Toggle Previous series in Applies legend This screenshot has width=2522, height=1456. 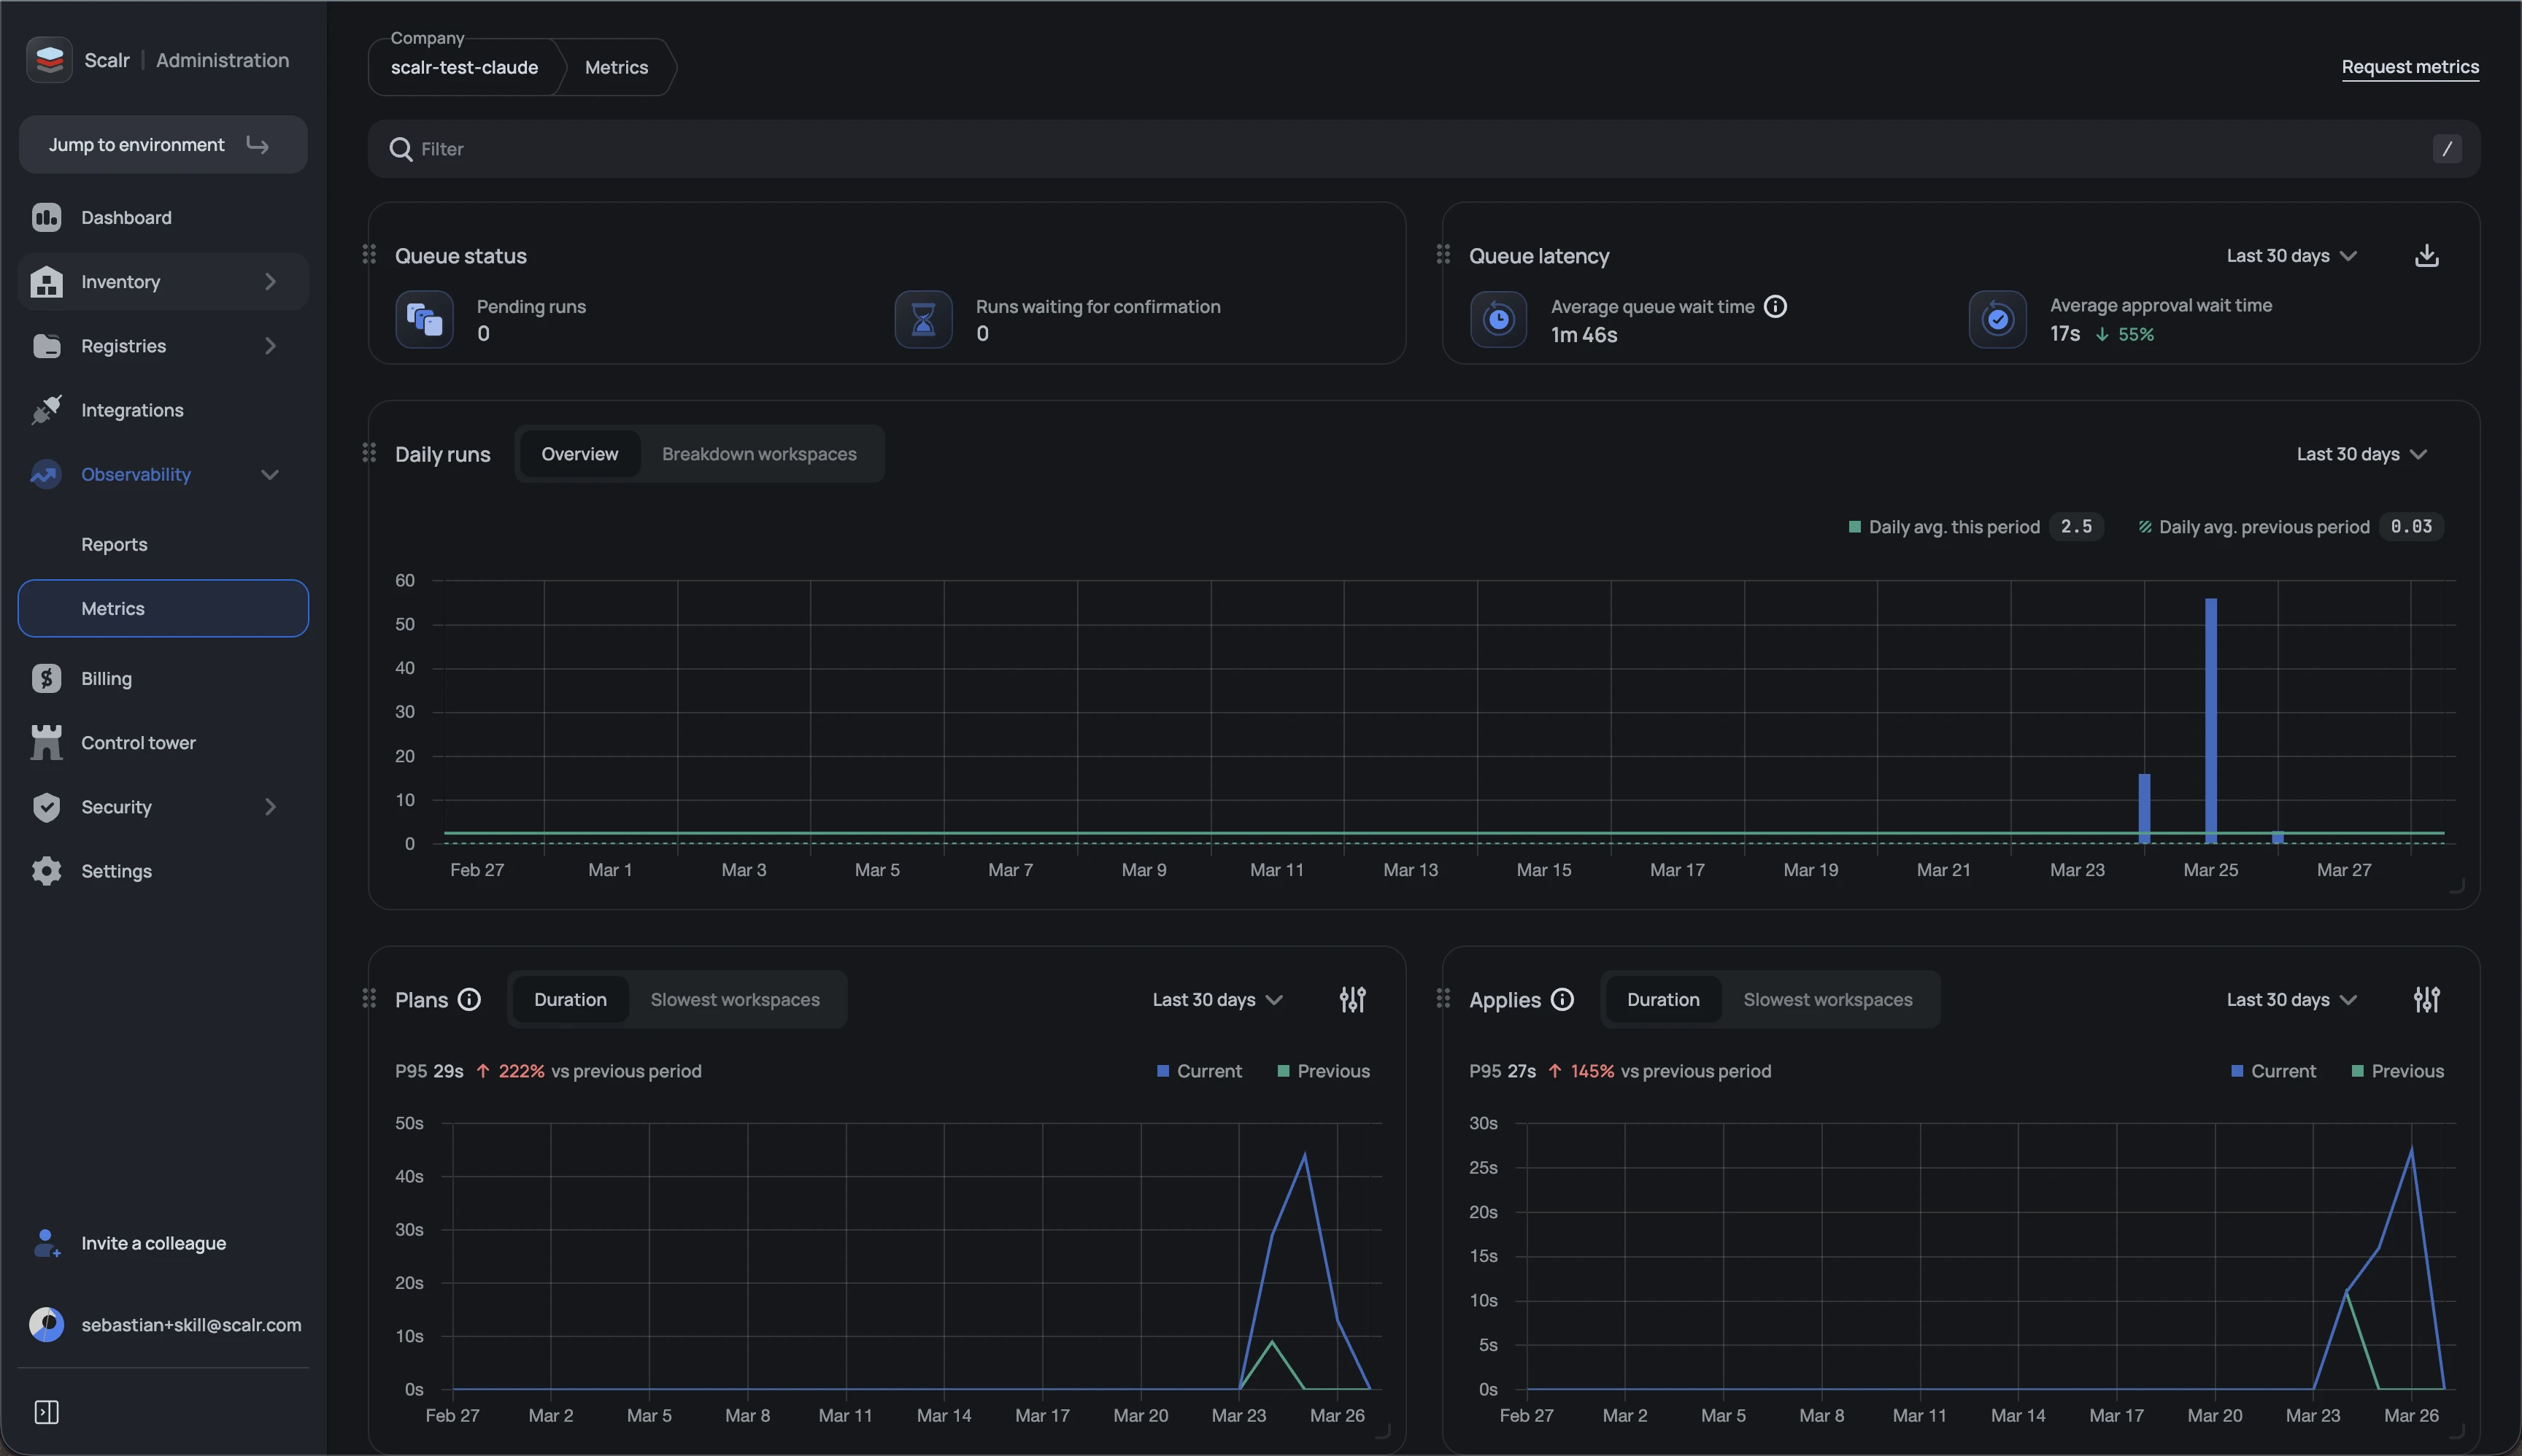2398,1071
